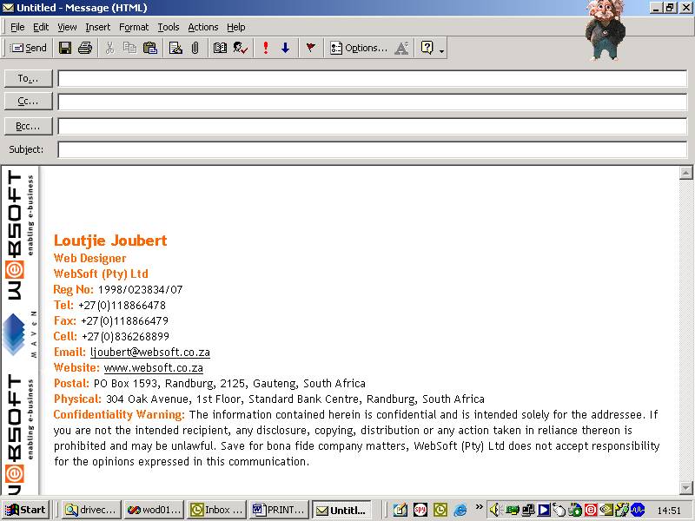Set high importance with the red exclamation icon
The width and height of the screenshot is (695, 521).
point(266,48)
